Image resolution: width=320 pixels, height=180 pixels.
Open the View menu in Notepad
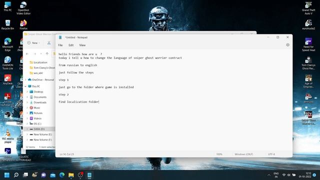pos(82,45)
